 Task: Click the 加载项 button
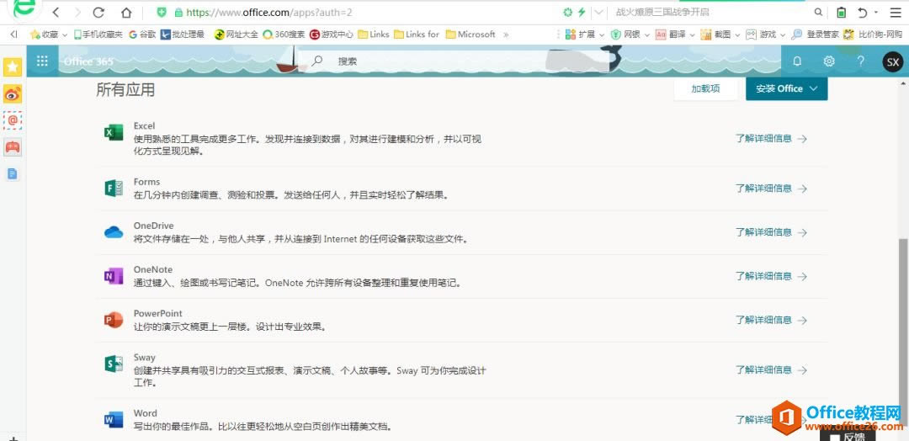(705, 88)
